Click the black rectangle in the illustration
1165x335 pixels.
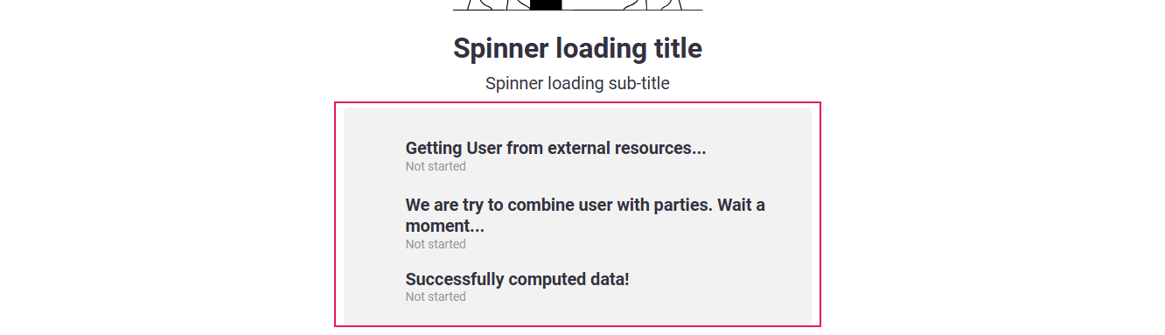(x=546, y=4)
